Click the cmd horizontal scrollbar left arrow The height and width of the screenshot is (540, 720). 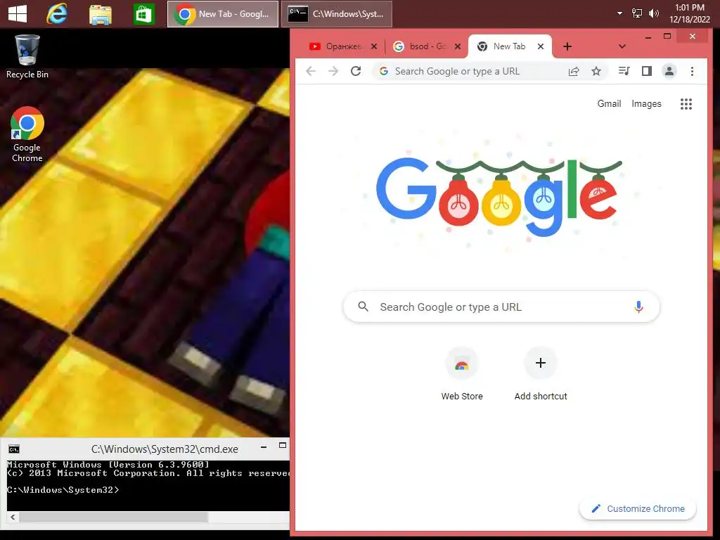tap(13, 517)
